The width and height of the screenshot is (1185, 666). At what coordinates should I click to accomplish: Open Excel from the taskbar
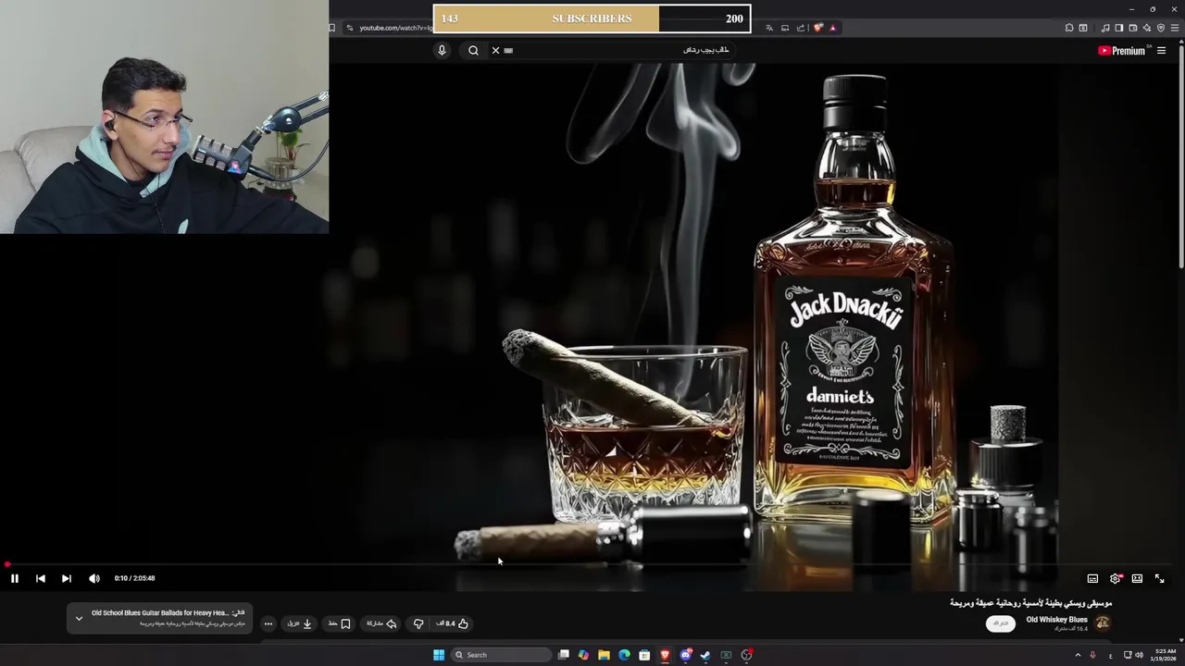pos(726,655)
